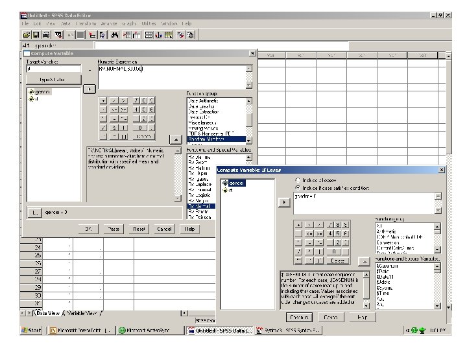467x350 pixels.
Task: Open the Dialog Recall toolbar icon
Action: pos(58,35)
